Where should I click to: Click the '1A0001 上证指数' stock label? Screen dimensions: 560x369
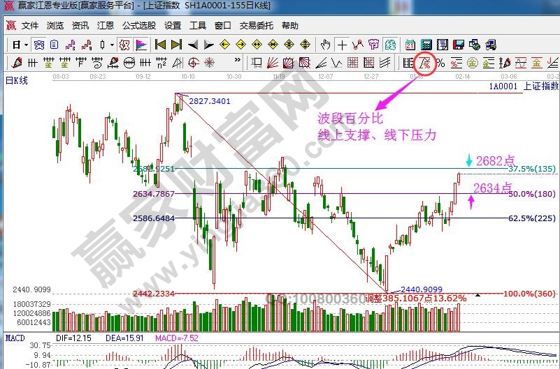(524, 86)
